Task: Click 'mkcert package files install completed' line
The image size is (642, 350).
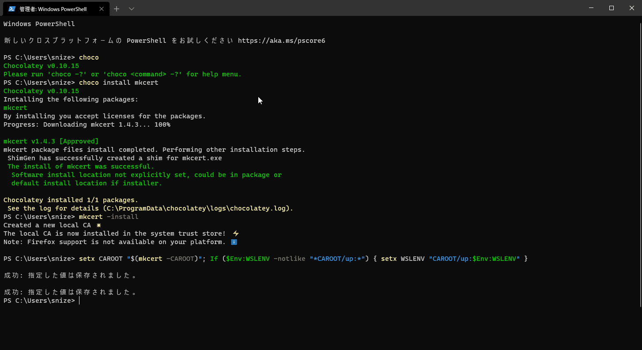Action: (154, 150)
